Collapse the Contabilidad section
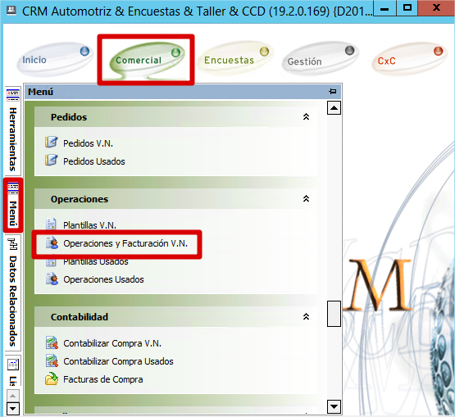This screenshot has height=417, width=455. click(306, 317)
